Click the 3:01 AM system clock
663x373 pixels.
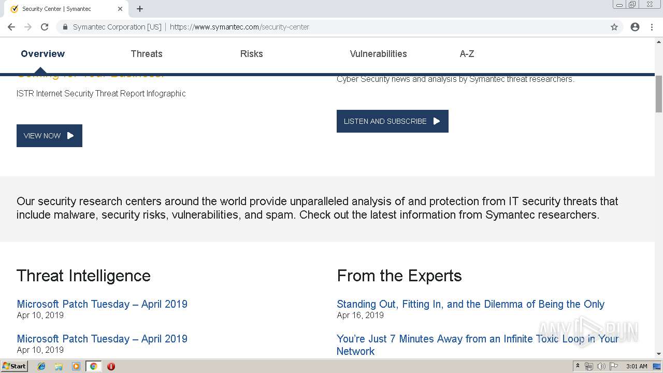(x=637, y=366)
